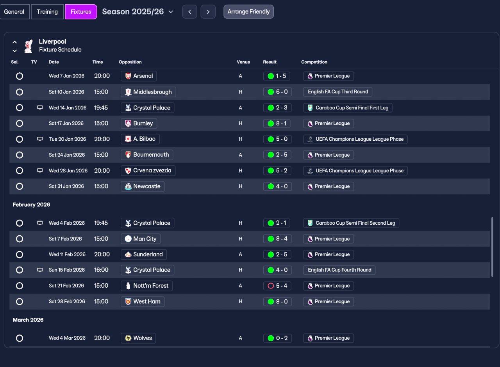Open English FA Cup Fourth Round competition
Image resolution: width=500 pixels, height=367 pixels.
tap(339, 270)
